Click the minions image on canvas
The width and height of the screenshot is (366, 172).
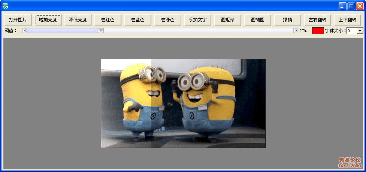tap(183, 103)
